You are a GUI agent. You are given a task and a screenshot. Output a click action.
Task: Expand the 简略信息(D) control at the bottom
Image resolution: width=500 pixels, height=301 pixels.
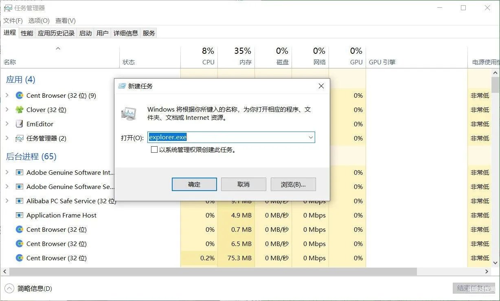(10, 288)
